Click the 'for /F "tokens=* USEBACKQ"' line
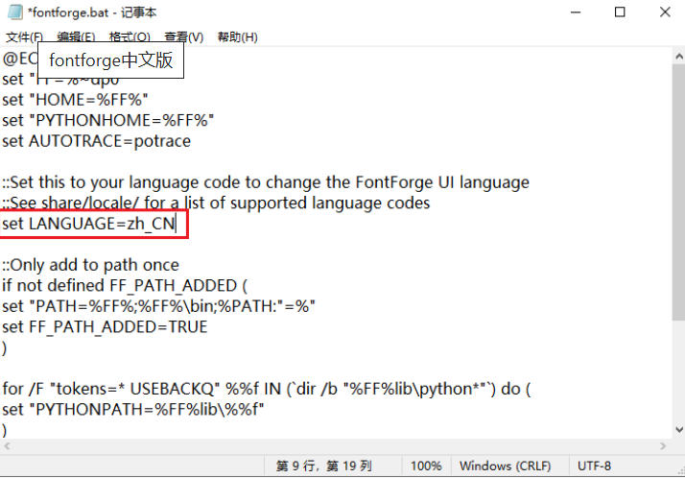Viewport: 685px width, 478px height. point(267,389)
